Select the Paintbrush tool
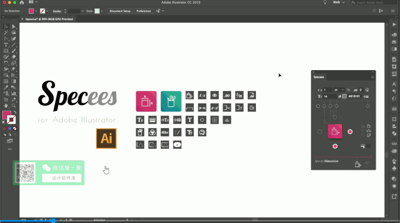Viewport: 400px width, 223px height. click(x=14, y=51)
